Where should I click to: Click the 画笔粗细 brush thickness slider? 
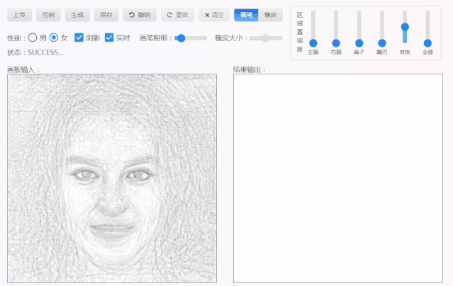tap(181, 38)
